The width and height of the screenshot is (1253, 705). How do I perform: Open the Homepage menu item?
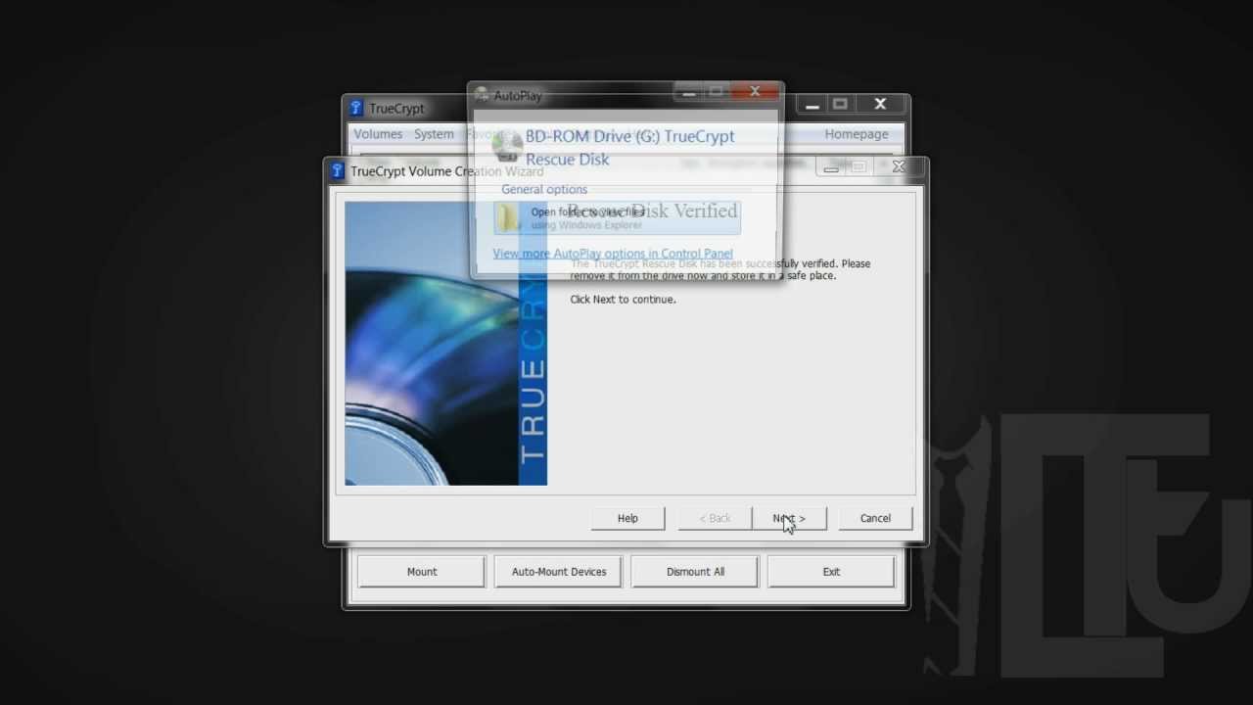click(857, 134)
